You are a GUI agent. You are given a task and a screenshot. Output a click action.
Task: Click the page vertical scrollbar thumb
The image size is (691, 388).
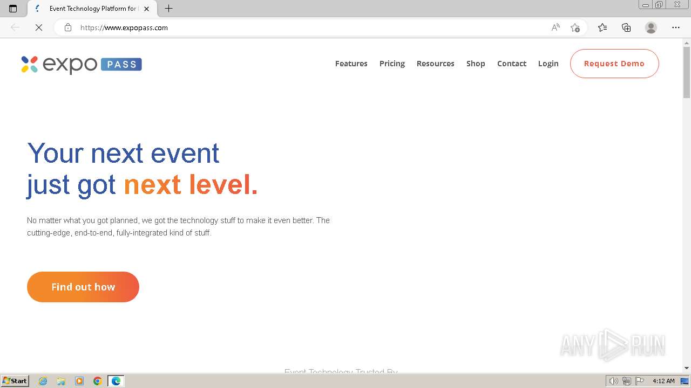point(687,73)
